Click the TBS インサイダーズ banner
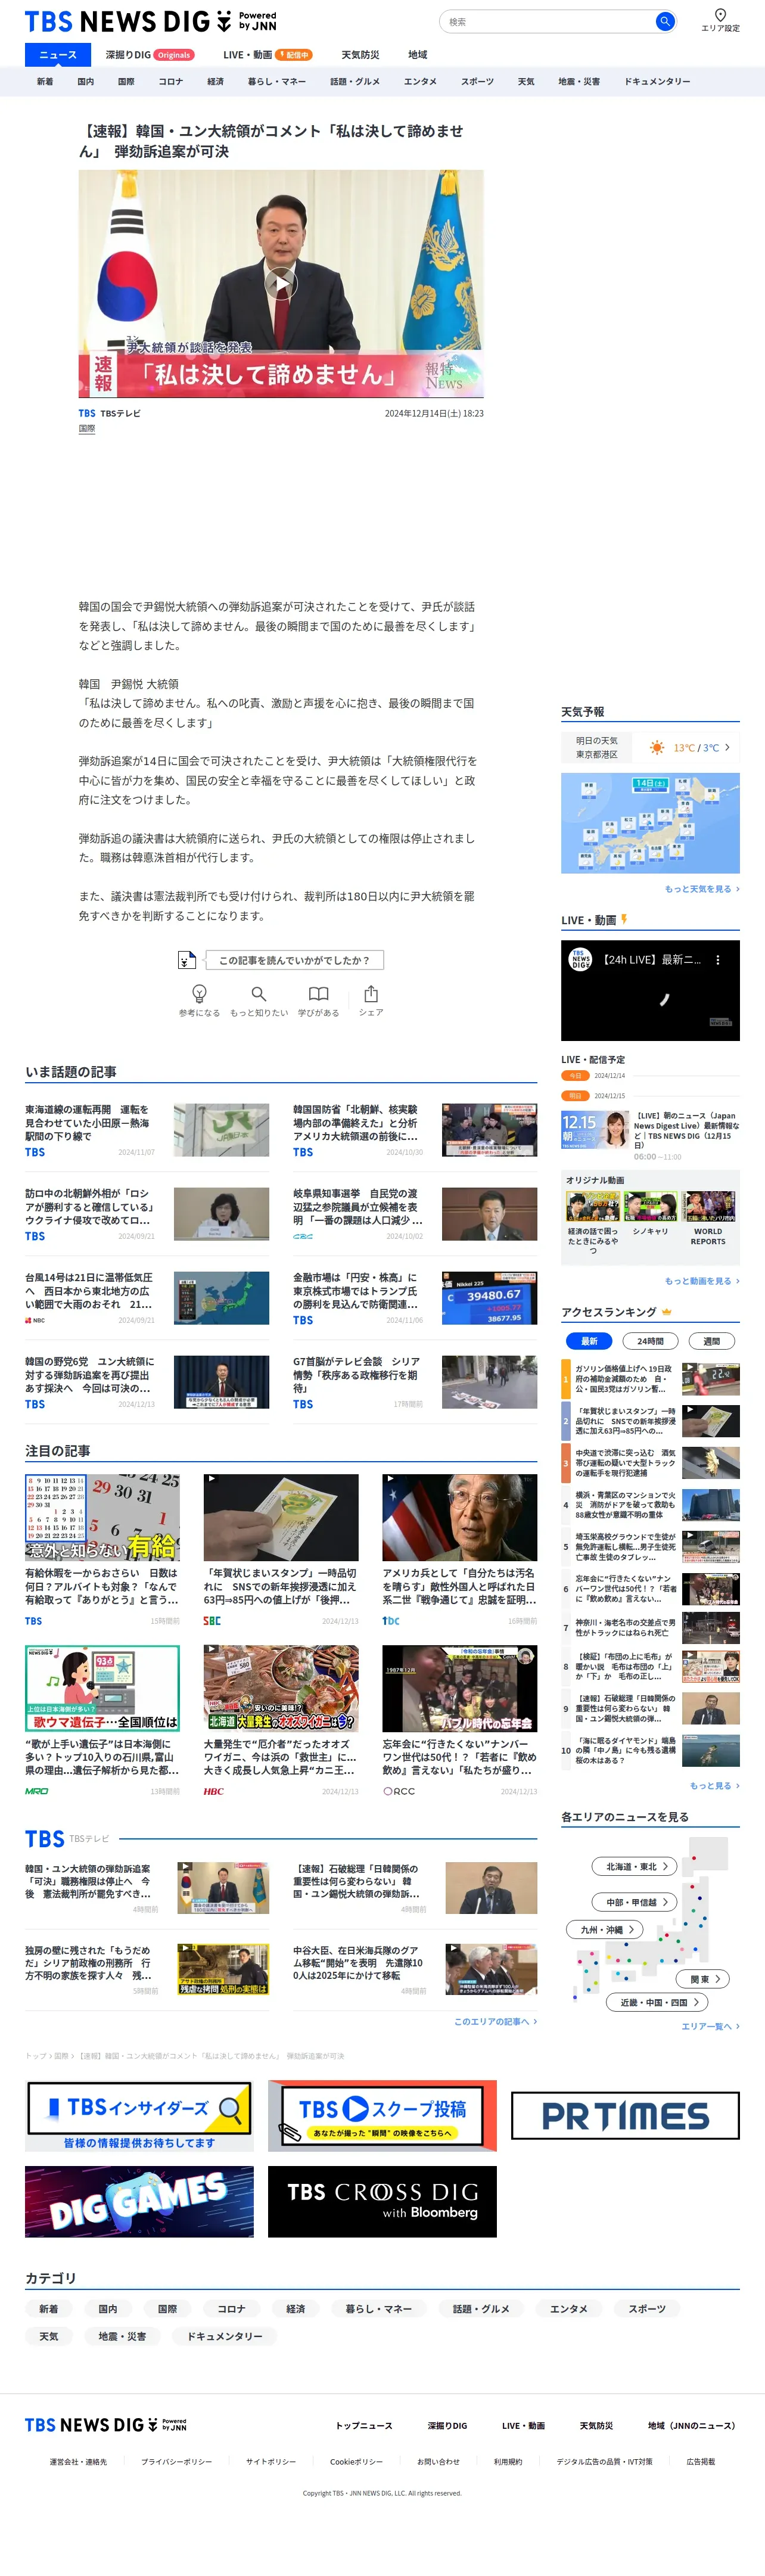The height and width of the screenshot is (2576, 765). tap(139, 2115)
